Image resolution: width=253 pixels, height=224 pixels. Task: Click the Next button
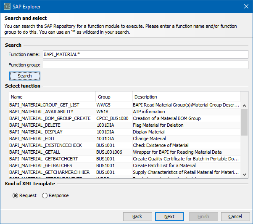click(169, 216)
